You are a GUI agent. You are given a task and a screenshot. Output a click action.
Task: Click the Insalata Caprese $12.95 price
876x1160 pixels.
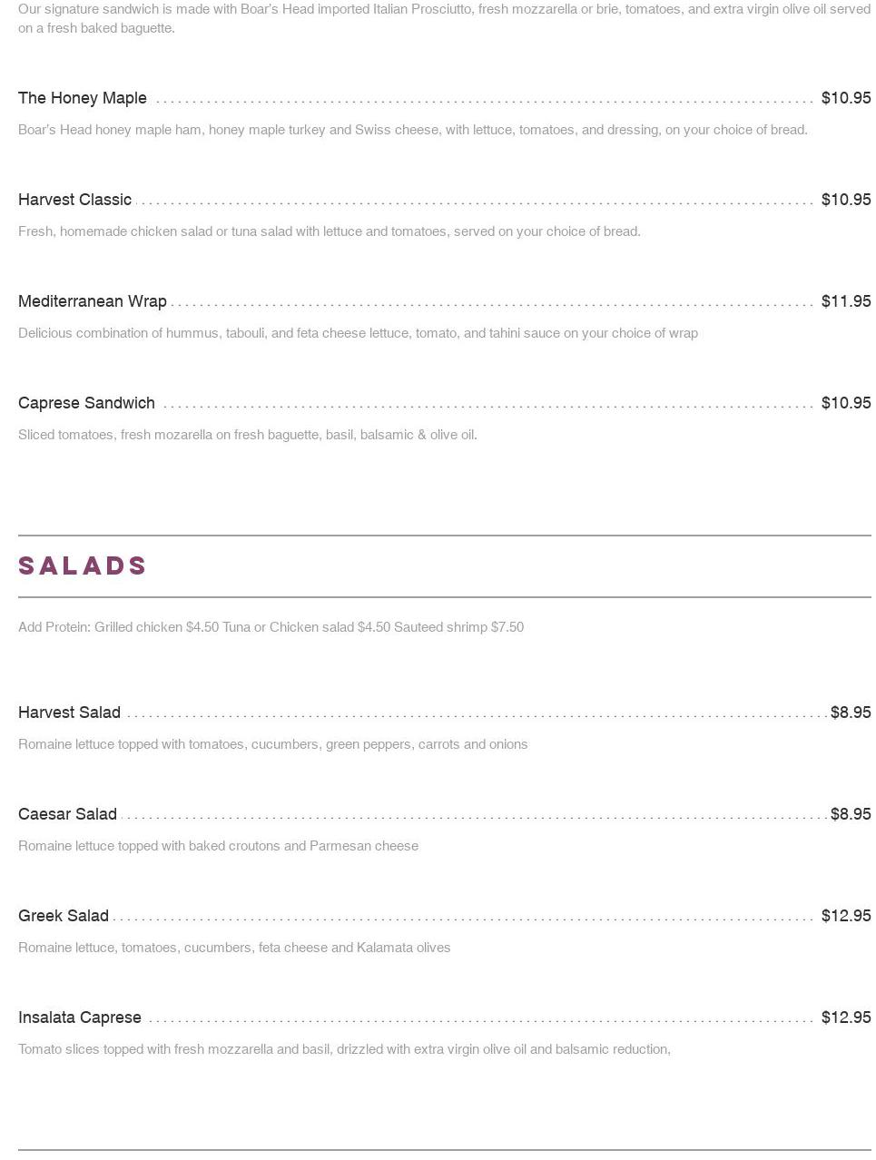coord(845,1017)
